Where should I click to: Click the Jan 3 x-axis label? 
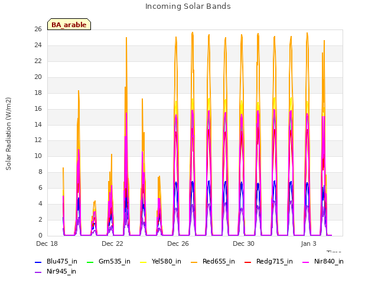pyautogui.click(x=308, y=243)
